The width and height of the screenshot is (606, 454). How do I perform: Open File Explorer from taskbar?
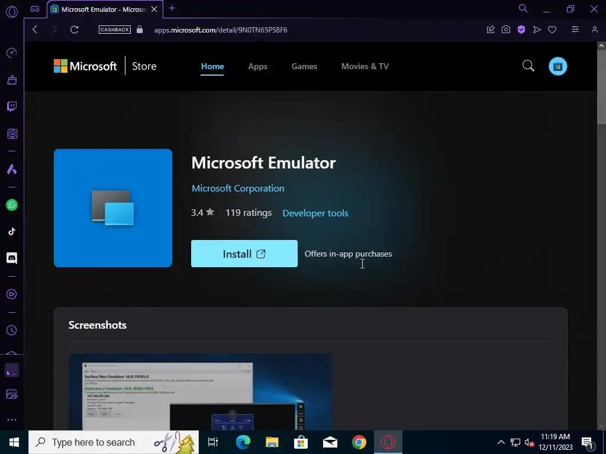272,442
